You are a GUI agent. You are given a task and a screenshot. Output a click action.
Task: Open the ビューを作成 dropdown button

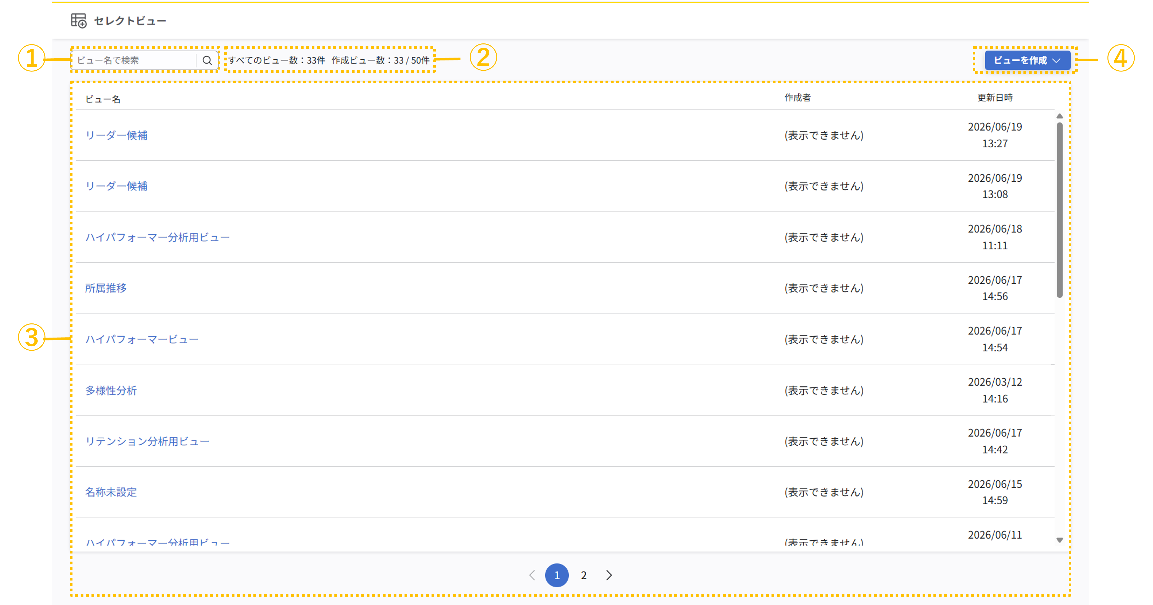click(1027, 60)
